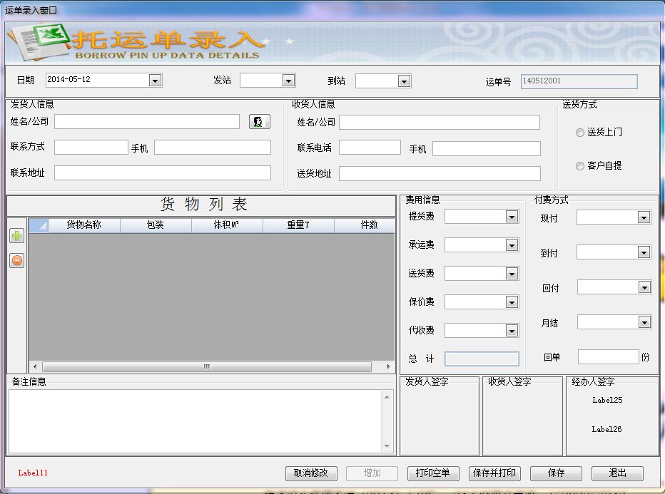Click the 体积 column header

pyautogui.click(x=227, y=225)
